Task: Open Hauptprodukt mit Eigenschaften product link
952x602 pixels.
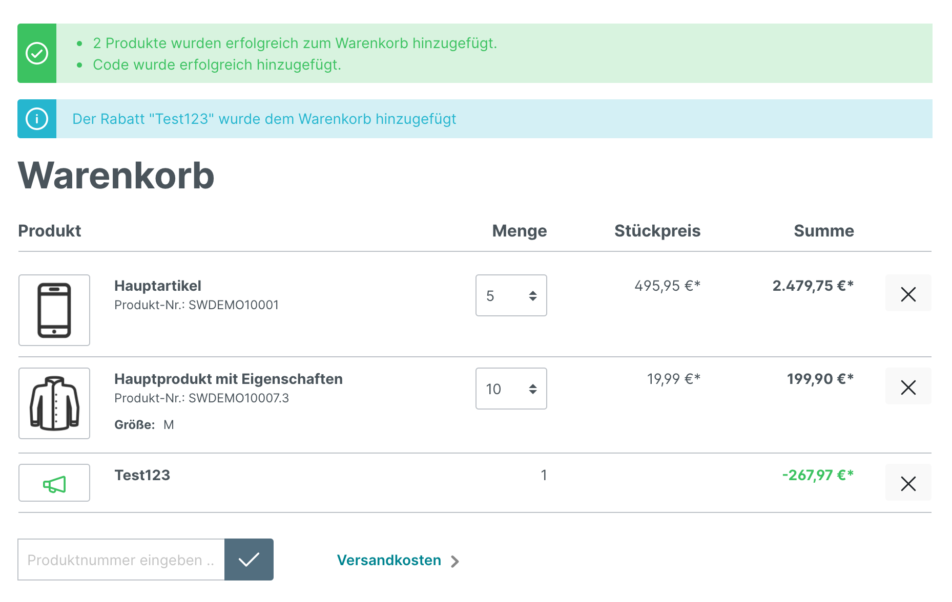Action: point(229,379)
